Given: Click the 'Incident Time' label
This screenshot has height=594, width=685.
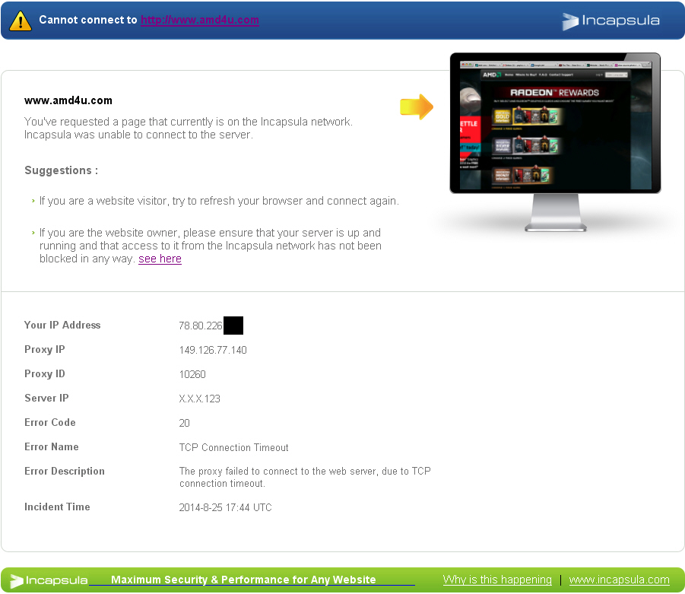Looking at the screenshot, I should click(57, 507).
